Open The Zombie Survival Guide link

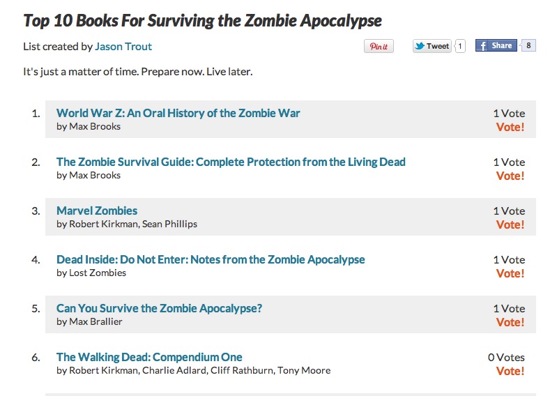click(x=231, y=162)
